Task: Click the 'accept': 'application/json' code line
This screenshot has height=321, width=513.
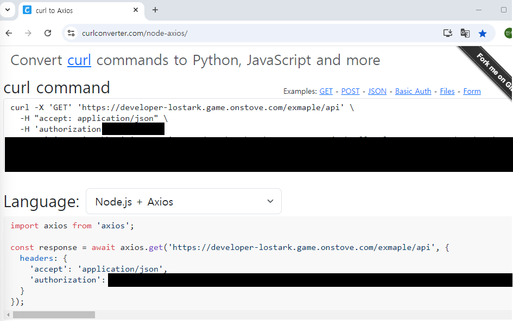Action: pyautogui.click(x=98, y=269)
